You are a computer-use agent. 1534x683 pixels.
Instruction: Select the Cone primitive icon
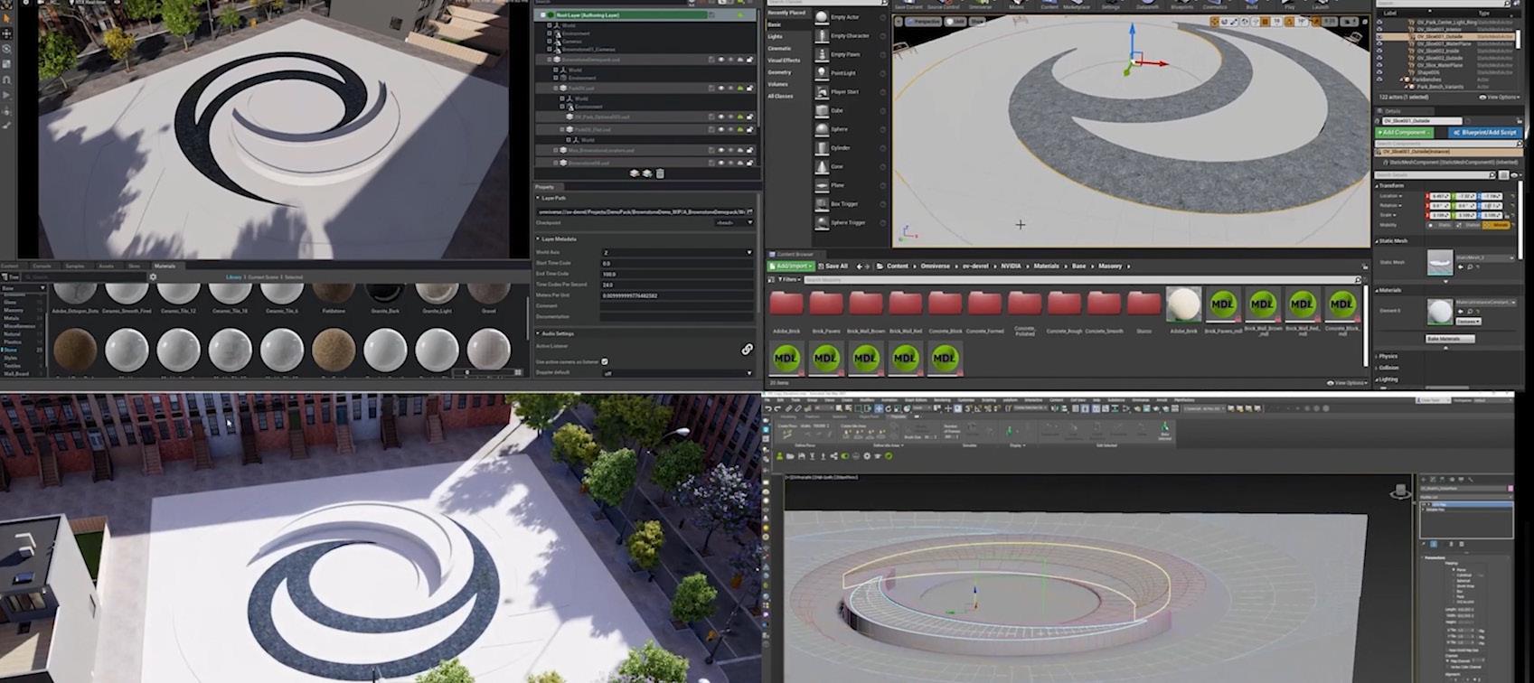tap(822, 167)
